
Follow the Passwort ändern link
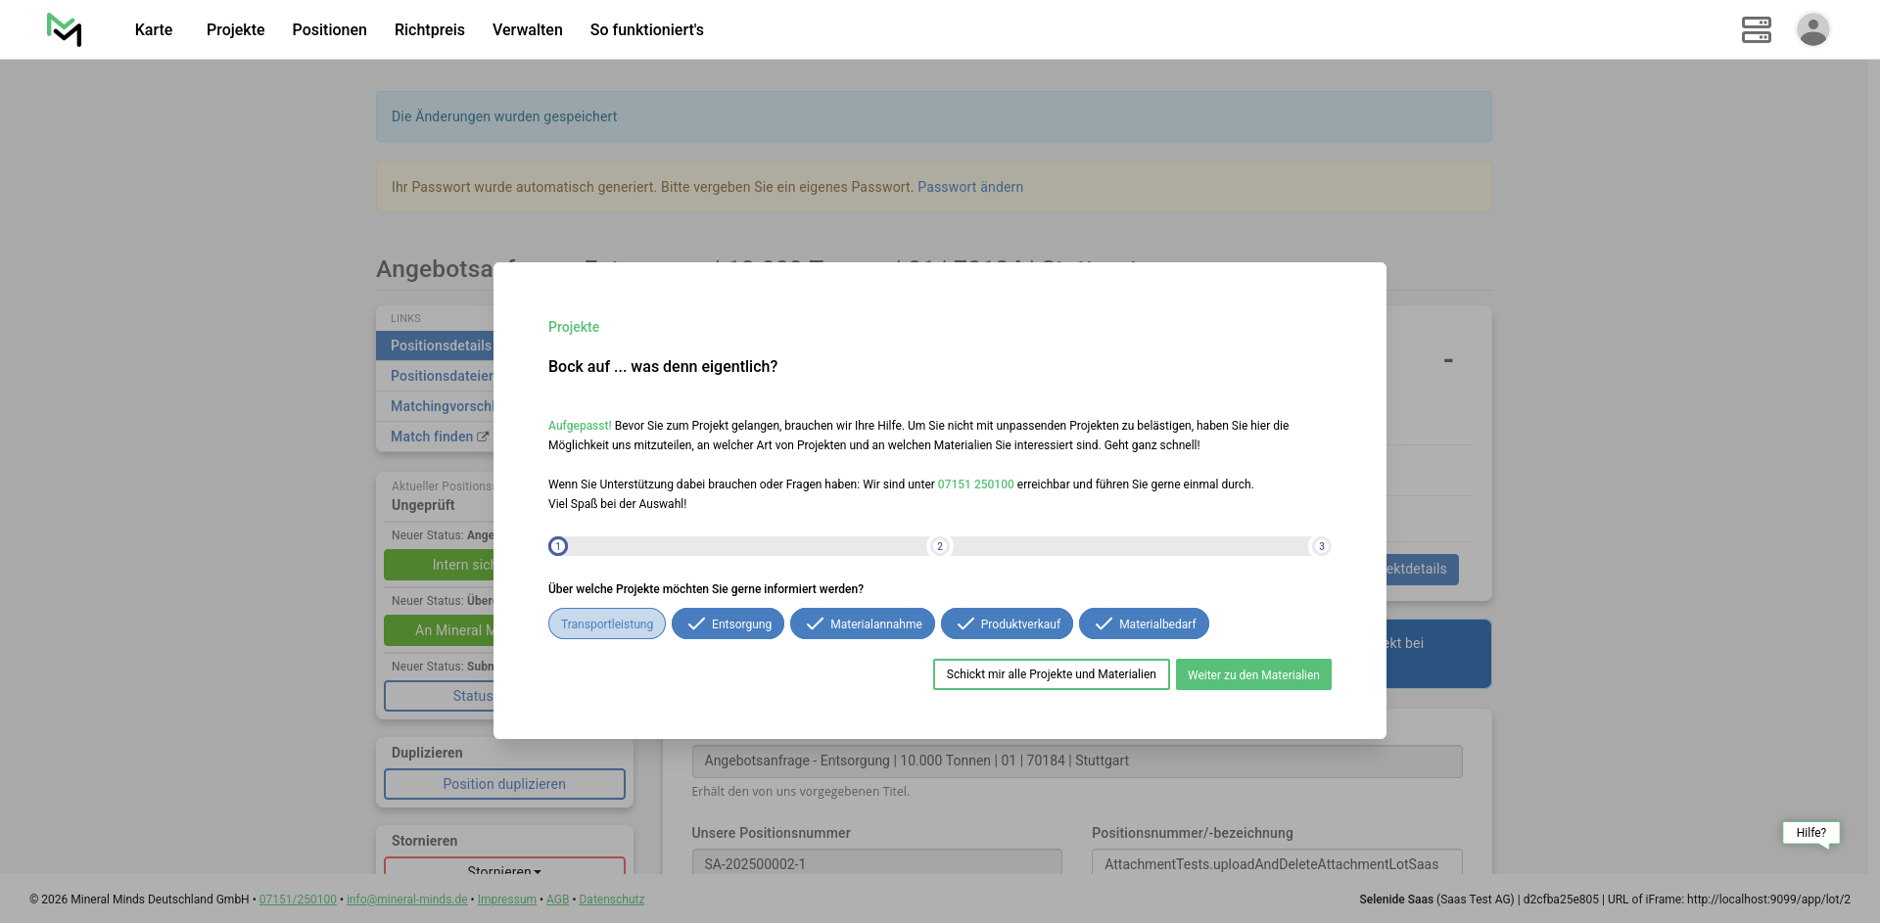[969, 187]
